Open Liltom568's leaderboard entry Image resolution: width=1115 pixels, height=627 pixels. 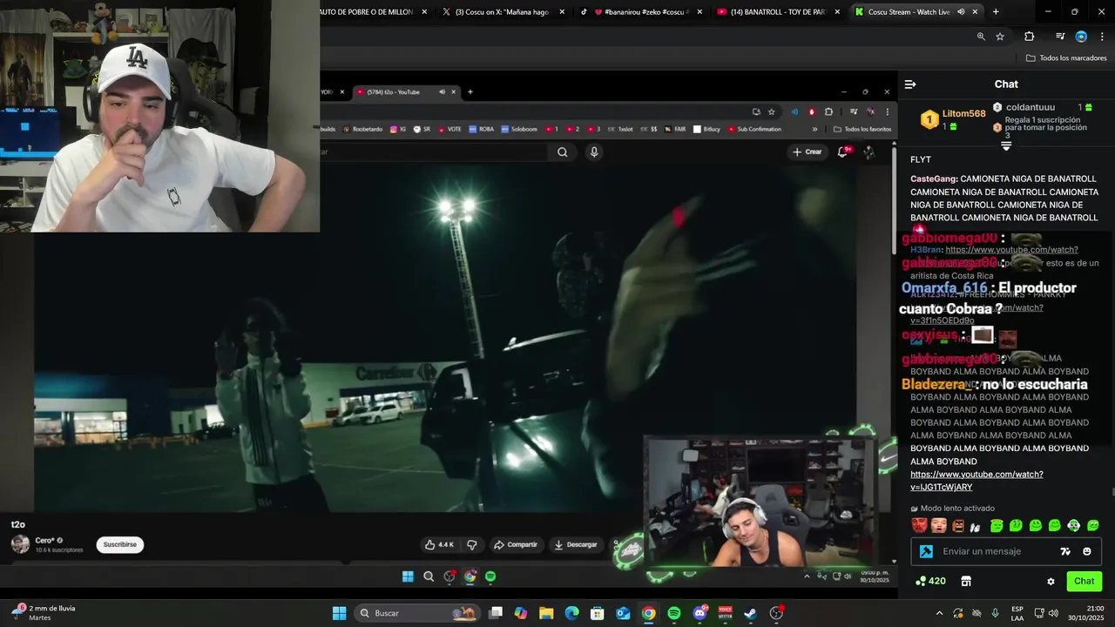click(x=954, y=119)
